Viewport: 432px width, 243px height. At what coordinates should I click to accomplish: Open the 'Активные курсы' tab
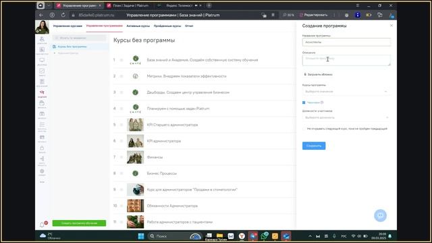tap(138, 26)
